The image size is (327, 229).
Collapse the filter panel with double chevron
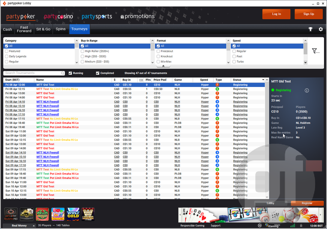[x=163, y=66]
